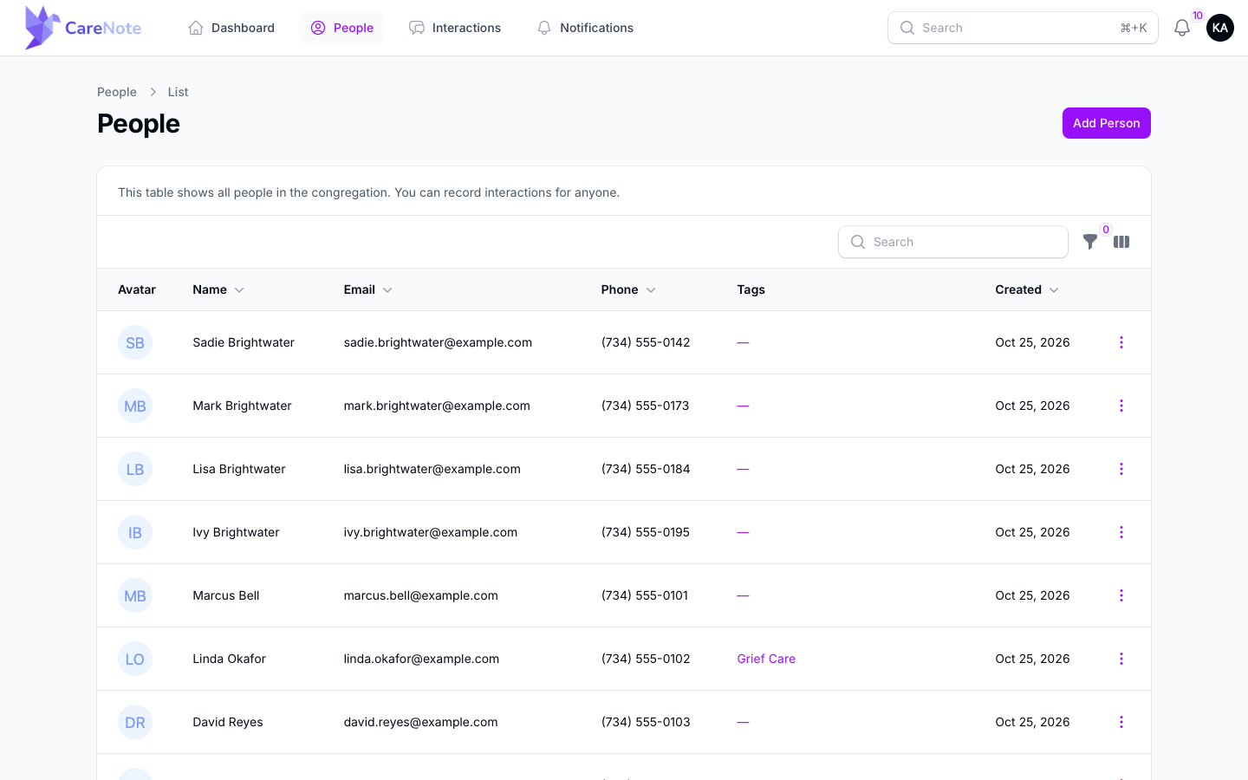Screen dimensions: 1248x780
Task: Click the name Marcus Bell
Action: coord(226,595)
